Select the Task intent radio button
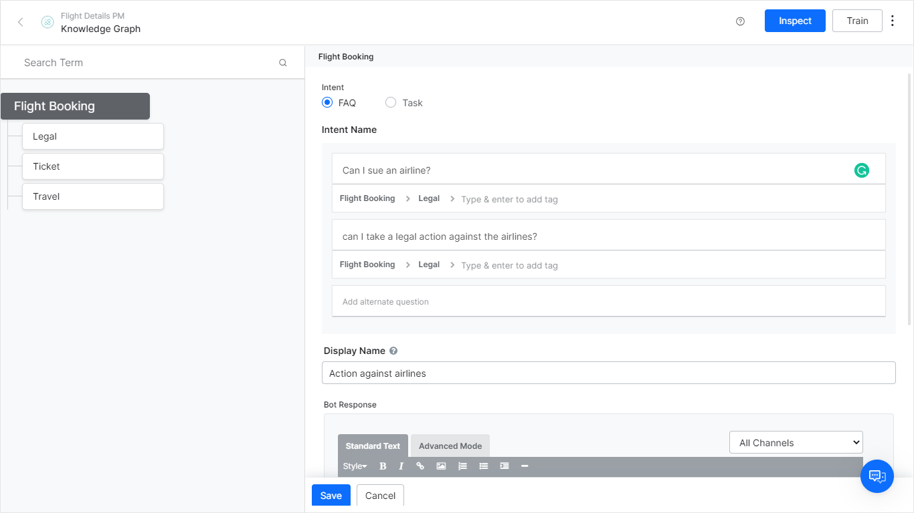Screen dimensions: 914x513 391,102
